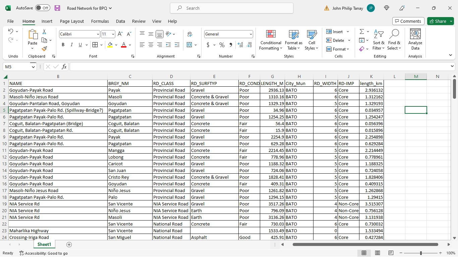This screenshot has width=458, height=257.
Task: Open the Data tab
Action: point(120,21)
